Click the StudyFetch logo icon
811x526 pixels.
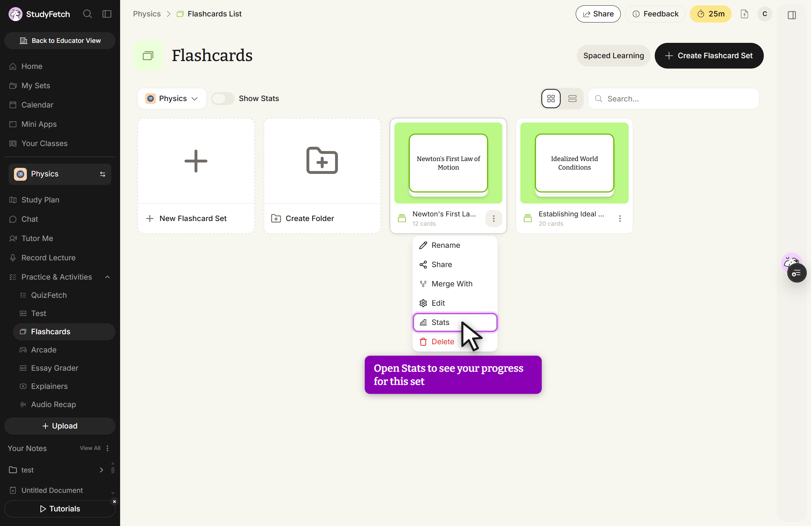15,14
